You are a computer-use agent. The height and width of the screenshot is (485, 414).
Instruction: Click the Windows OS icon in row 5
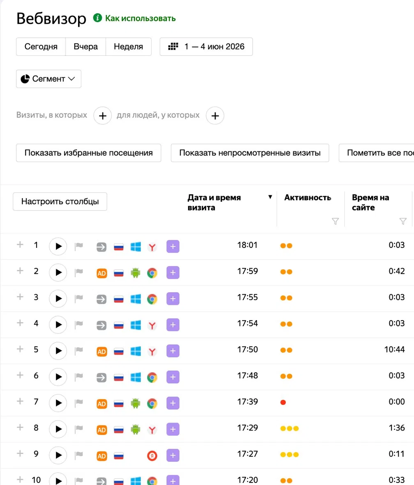(135, 351)
